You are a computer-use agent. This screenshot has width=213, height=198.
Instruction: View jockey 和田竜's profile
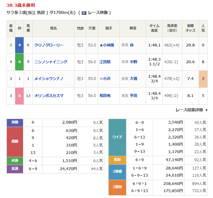(105, 96)
